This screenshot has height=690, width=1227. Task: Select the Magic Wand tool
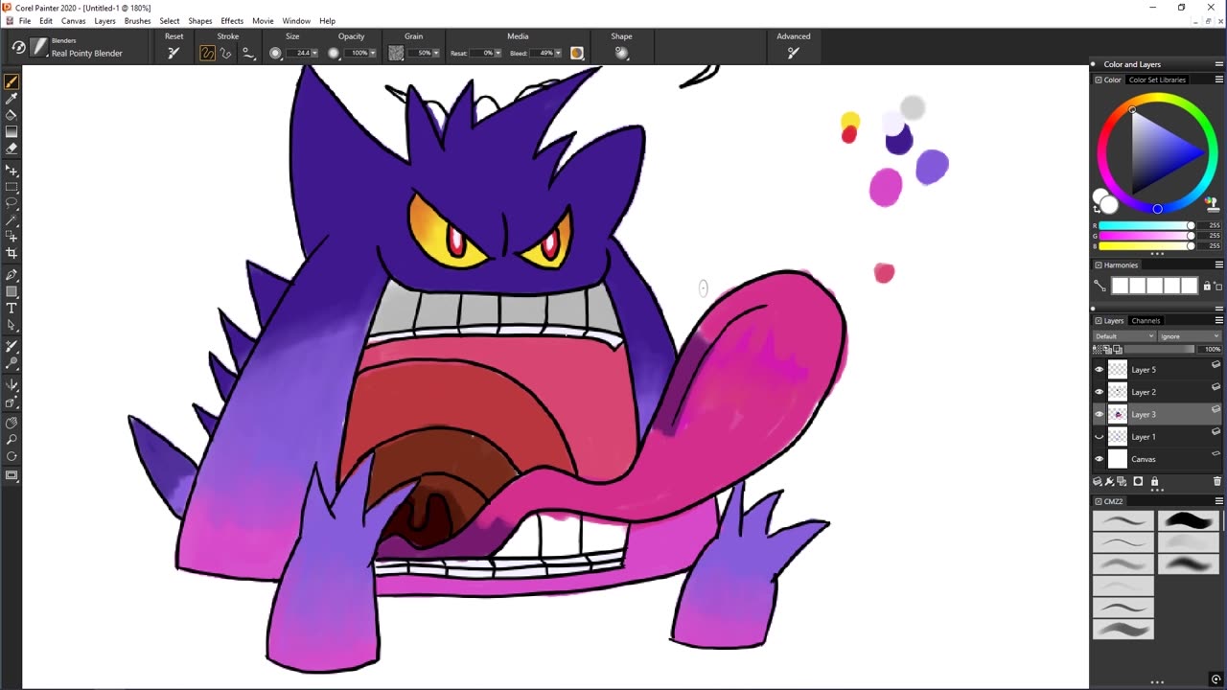[x=12, y=219]
